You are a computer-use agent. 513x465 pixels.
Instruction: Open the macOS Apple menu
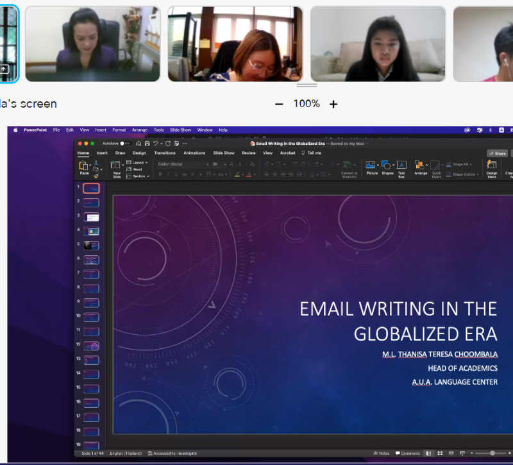click(x=15, y=130)
